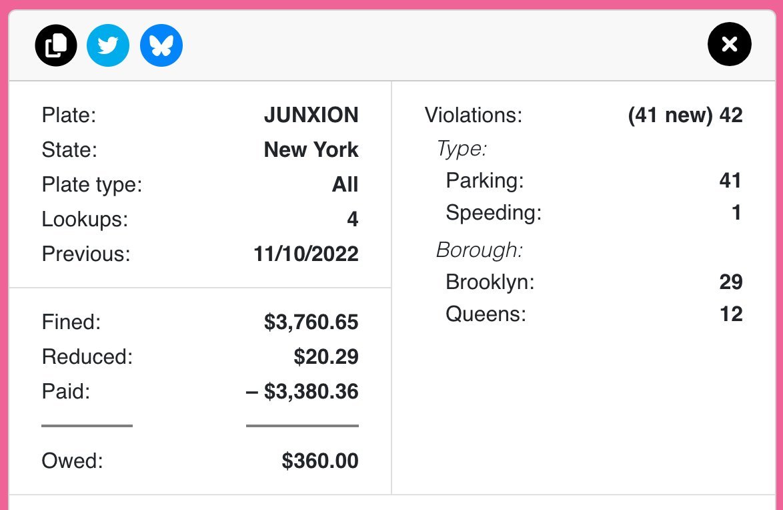
Task: Select the Queens borough count 12
Action: click(x=731, y=314)
